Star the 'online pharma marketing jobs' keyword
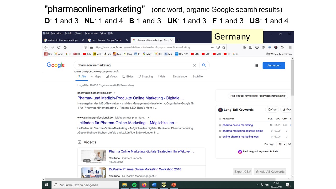The width and height of the screenshot is (336, 189). point(220,137)
